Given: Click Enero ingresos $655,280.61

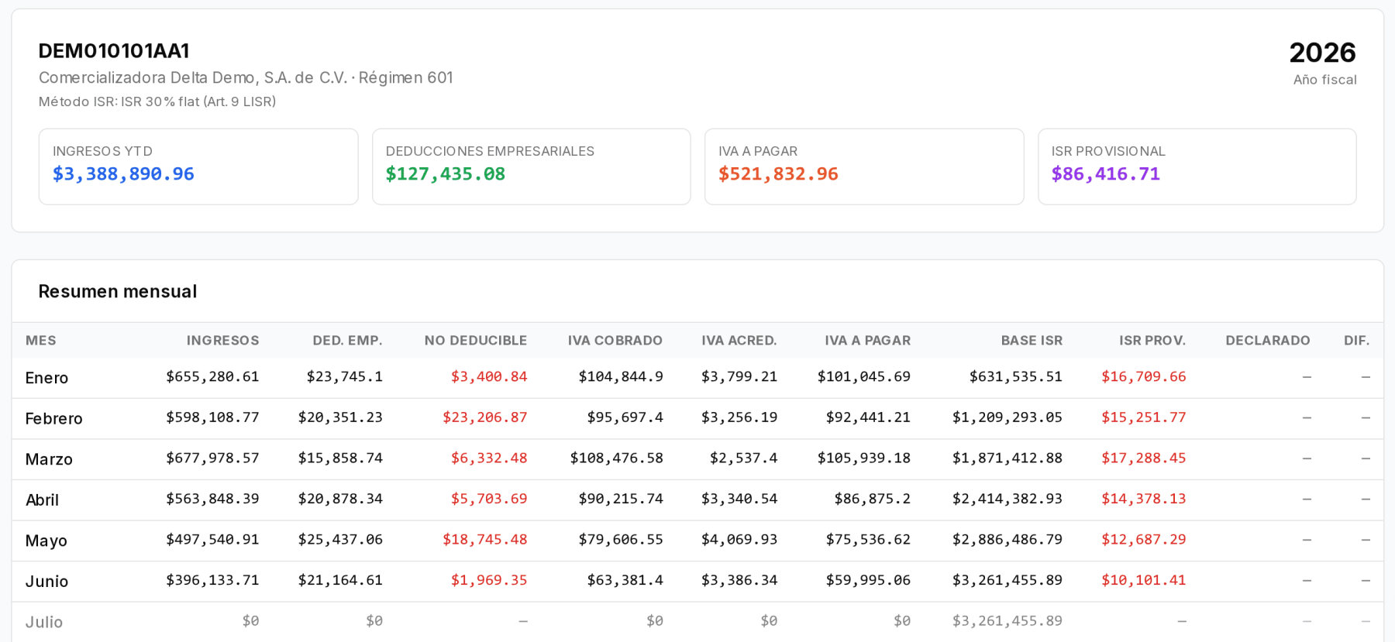Looking at the screenshot, I should [212, 377].
